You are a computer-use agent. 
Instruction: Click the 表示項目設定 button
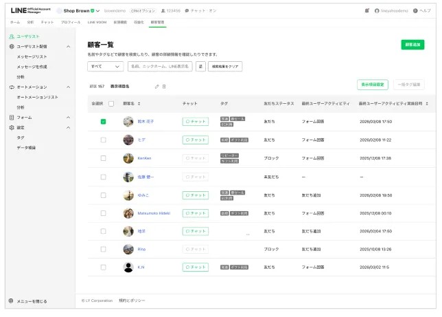point(373,85)
